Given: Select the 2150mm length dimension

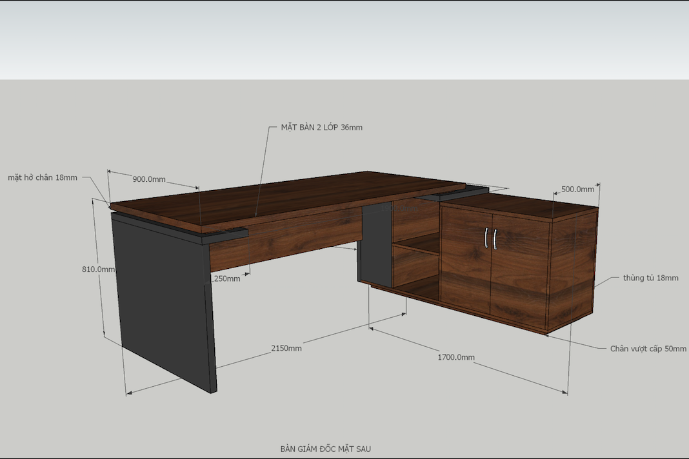Looking at the screenshot, I should click(x=286, y=348).
